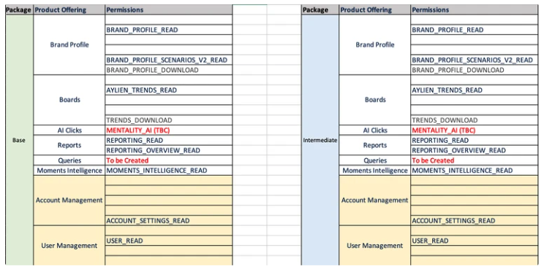Click User Management in Intermediate table

pyautogui.click(x=375, y=246)
